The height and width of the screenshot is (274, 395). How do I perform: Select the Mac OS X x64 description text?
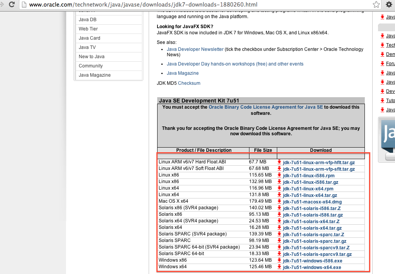tap(173, 201)
